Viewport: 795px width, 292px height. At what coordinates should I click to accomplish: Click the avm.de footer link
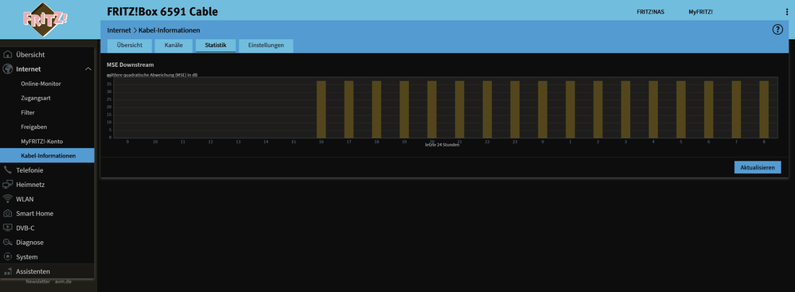click(64, 282)
